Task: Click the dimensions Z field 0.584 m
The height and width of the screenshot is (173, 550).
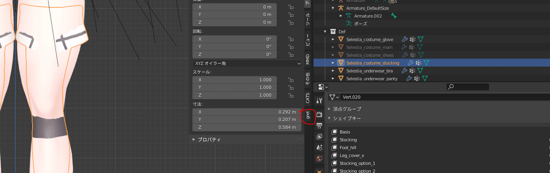Action: pos(247,127)
